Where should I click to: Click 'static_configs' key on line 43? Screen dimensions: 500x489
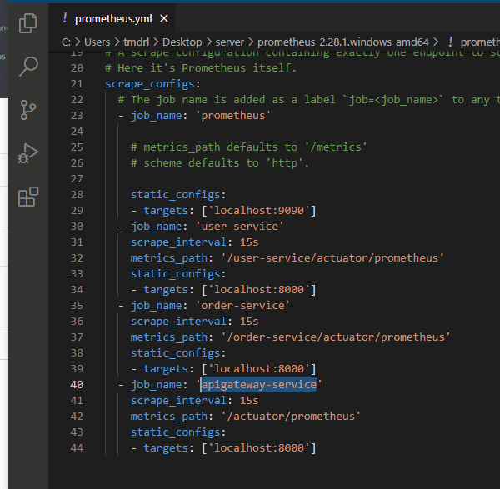point(175,432)
